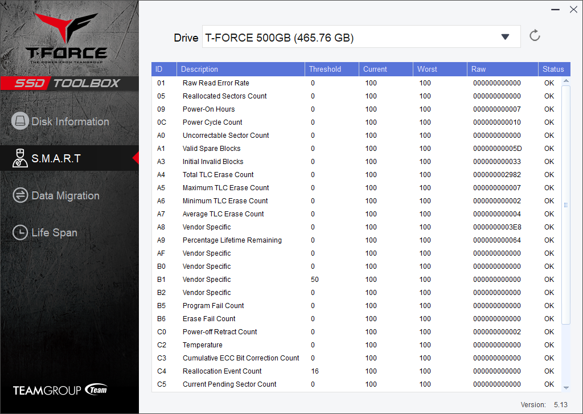Click the scrollbar up arrow
This screenshot has width=583, height=414.
coord(566,81)
